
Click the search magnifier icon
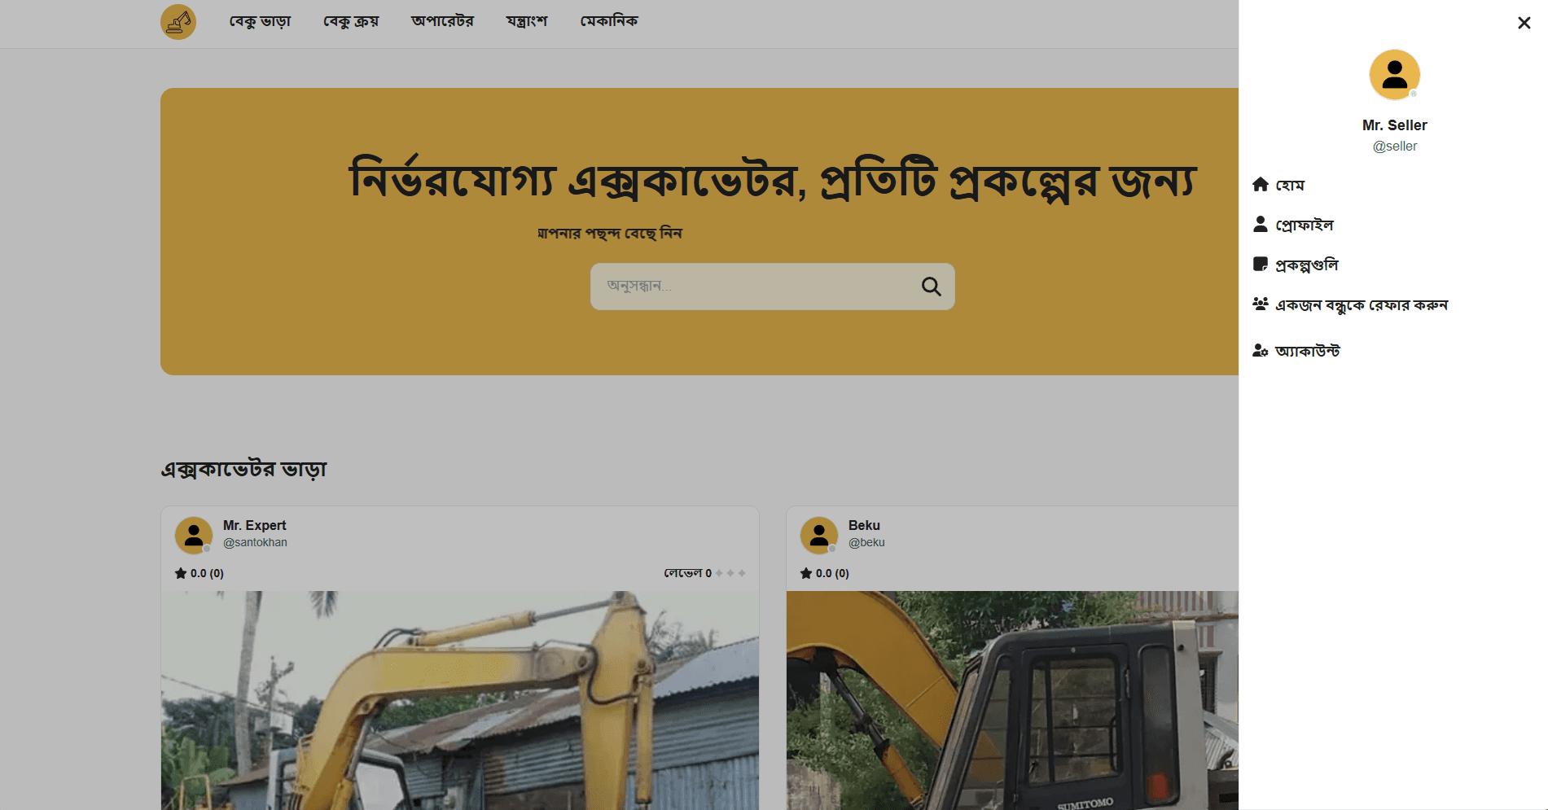coord(931,287)
